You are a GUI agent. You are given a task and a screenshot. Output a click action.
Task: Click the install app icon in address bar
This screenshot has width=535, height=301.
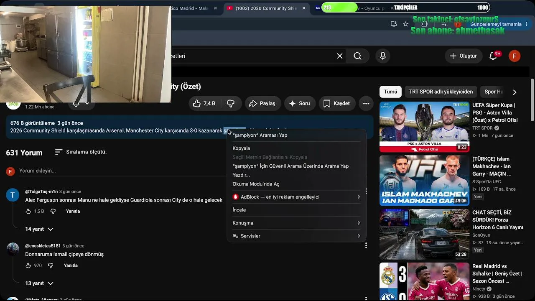tap(394, 24)
